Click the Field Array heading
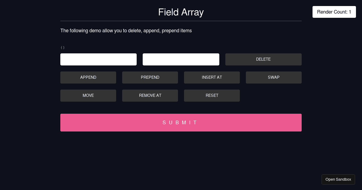The width and height of the screenshot is (362, 190). click(181, 12)
